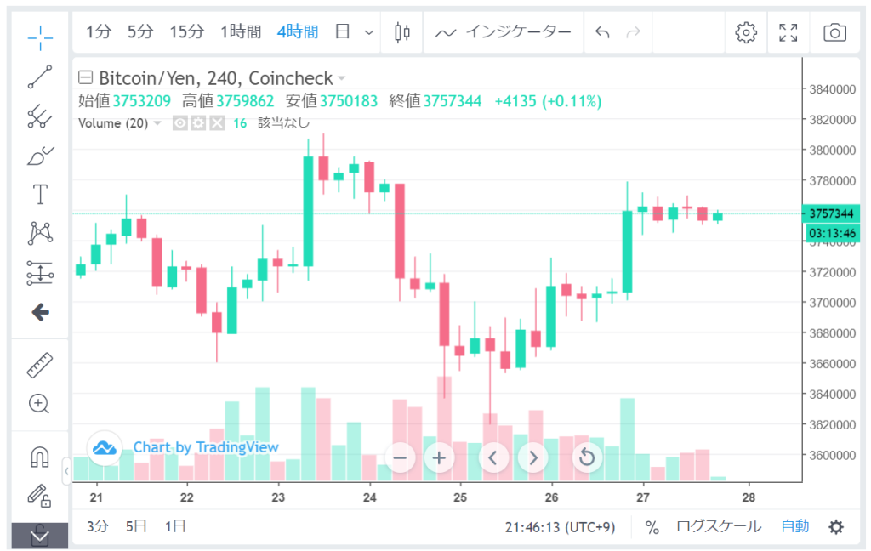Set the date range to 5日

pyautogui.click(x=136, y=526)
